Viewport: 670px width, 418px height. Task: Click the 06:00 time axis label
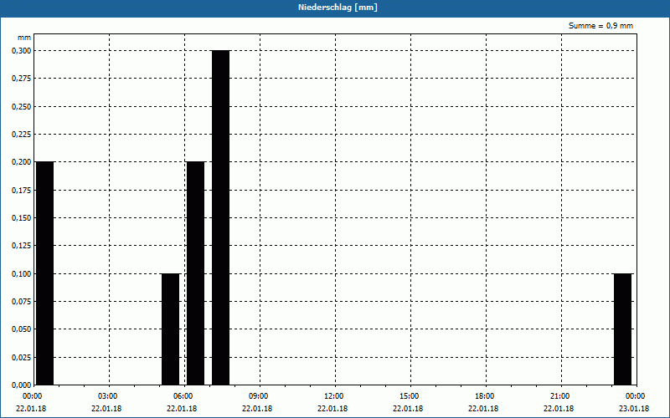[183, 396]
